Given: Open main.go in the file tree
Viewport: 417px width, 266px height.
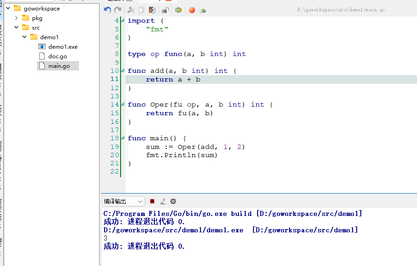Looking at the screenshot, I should pyautogui.click(x=59, y=66).
